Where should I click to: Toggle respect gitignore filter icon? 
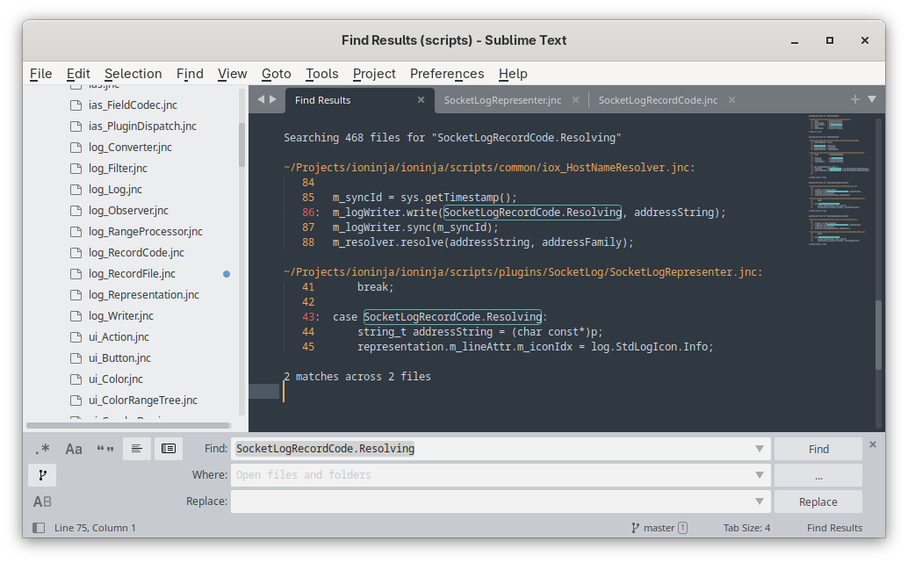tap(42, 475)
